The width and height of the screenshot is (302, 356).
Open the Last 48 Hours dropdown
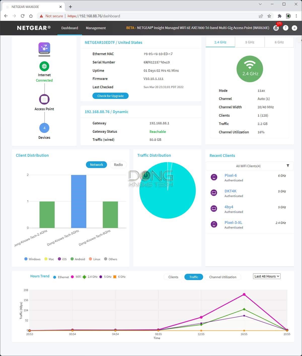click(267, 276)
